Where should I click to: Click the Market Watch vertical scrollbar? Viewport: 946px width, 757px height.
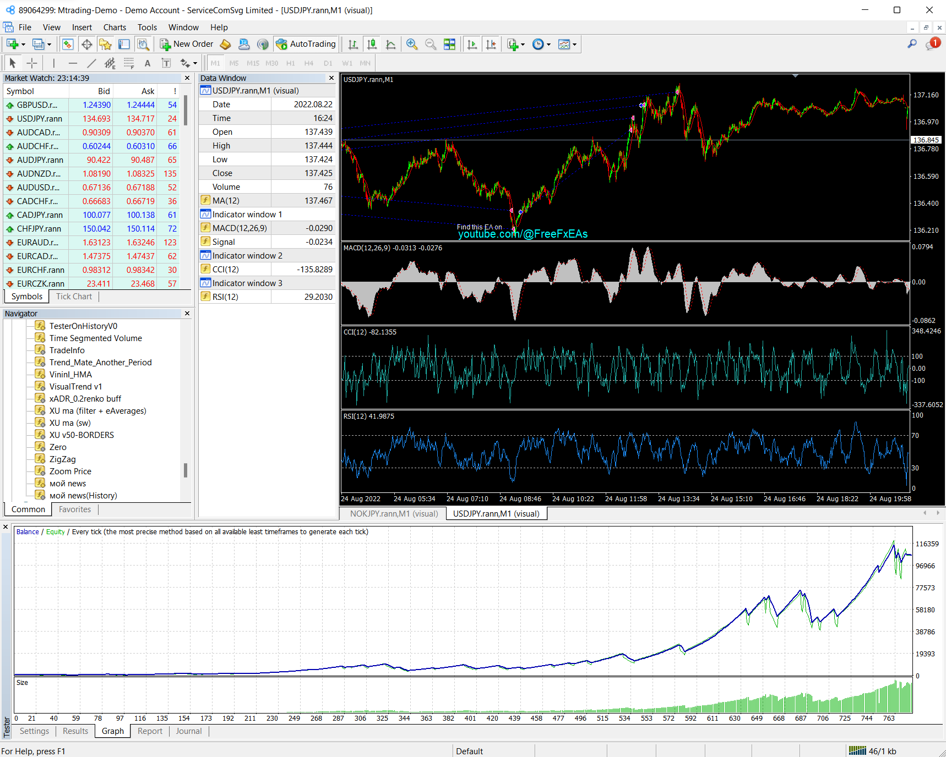(x=185, y=111)
